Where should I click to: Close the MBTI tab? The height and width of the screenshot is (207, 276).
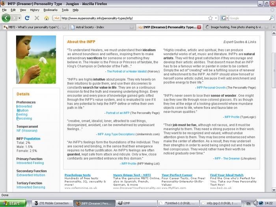tap(64, 27)
